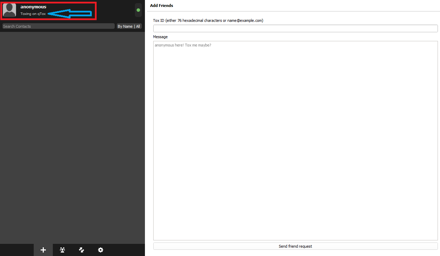The width and height of the screenshot is (440, 256).
Task: Focus the Search Contacts field
Action: pyautogui.click(x=58, y=26)
